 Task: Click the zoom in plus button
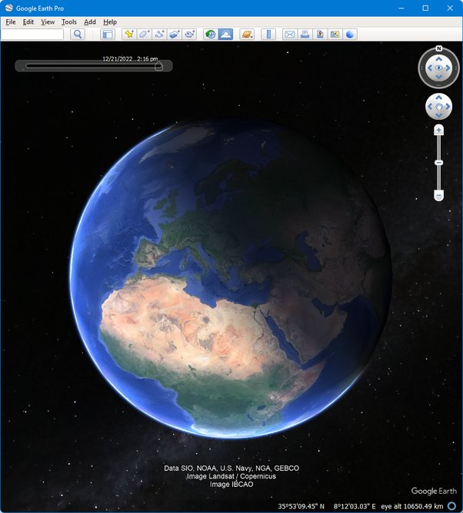pos(438,131)
